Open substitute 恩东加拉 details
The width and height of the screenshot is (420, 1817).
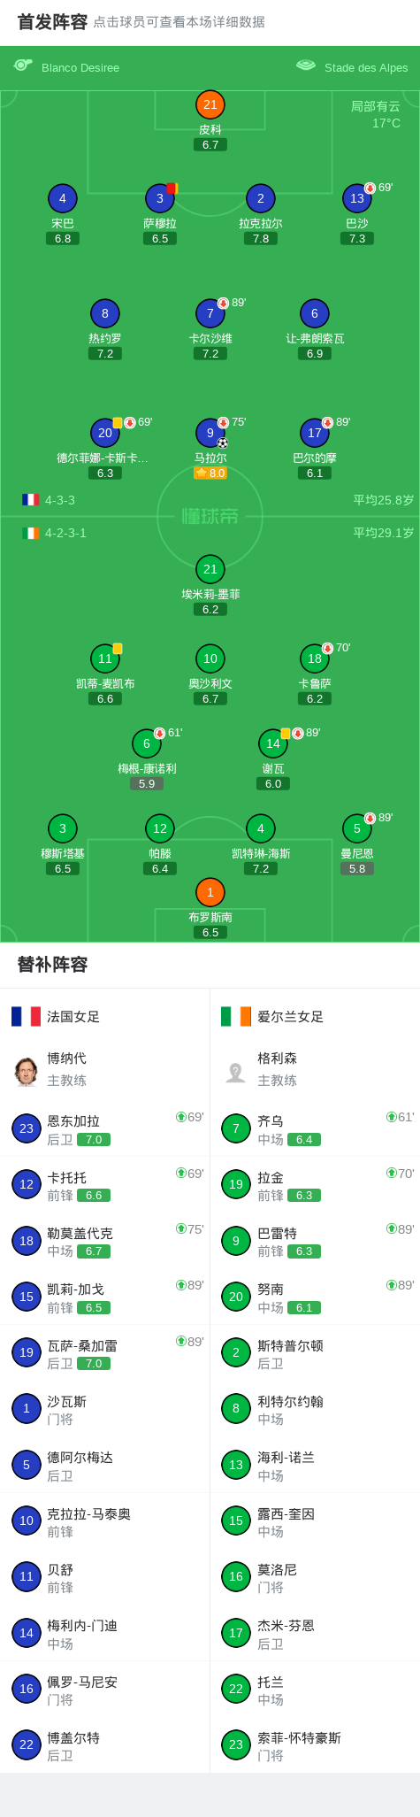(x=105, y=1128)
